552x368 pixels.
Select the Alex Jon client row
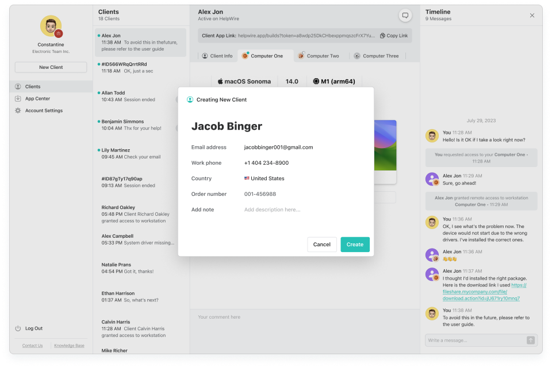[x=140, y=42]
